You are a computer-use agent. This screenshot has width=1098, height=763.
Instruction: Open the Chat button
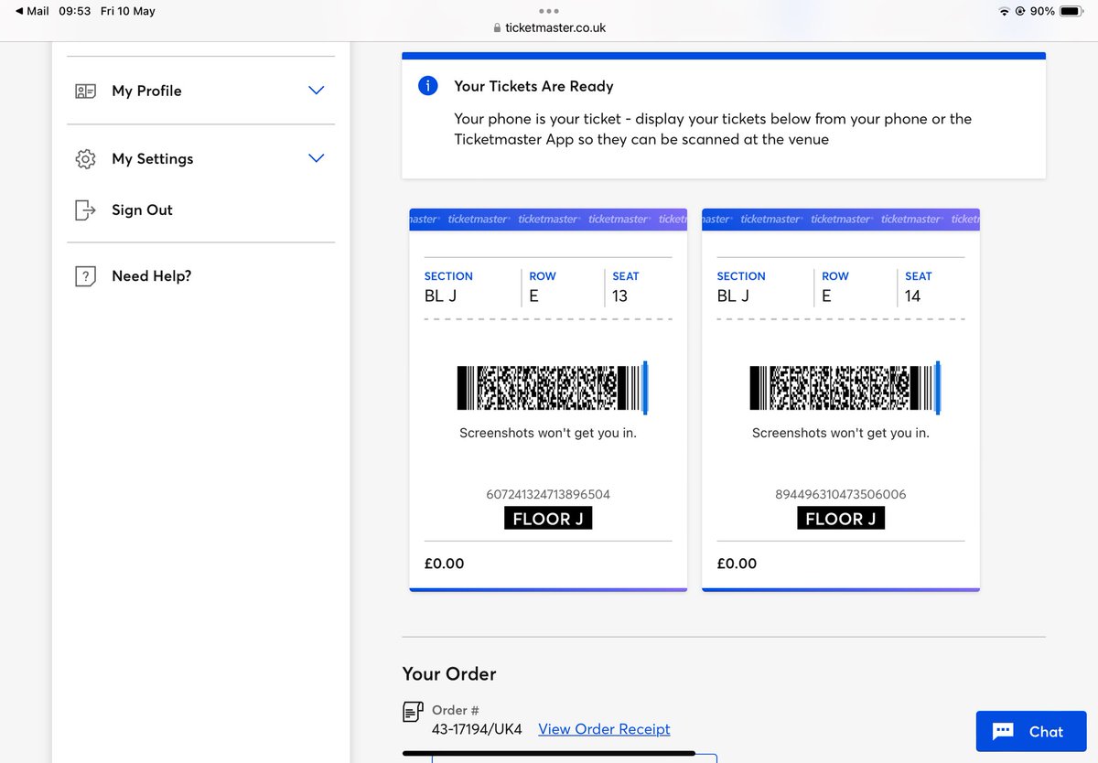tap(1031, 731)
